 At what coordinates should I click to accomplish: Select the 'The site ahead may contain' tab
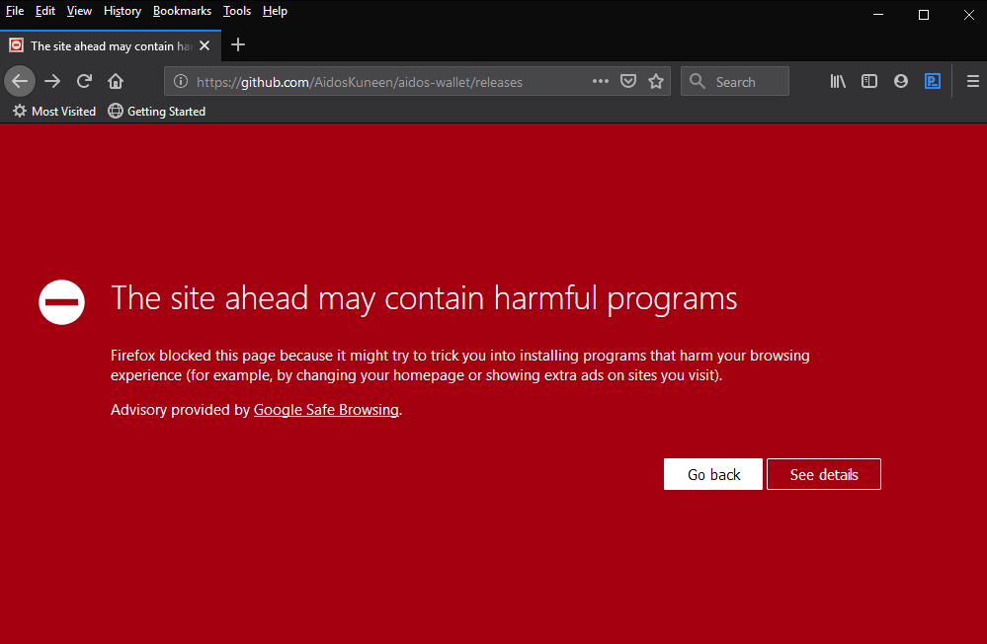tap(111, 46)
